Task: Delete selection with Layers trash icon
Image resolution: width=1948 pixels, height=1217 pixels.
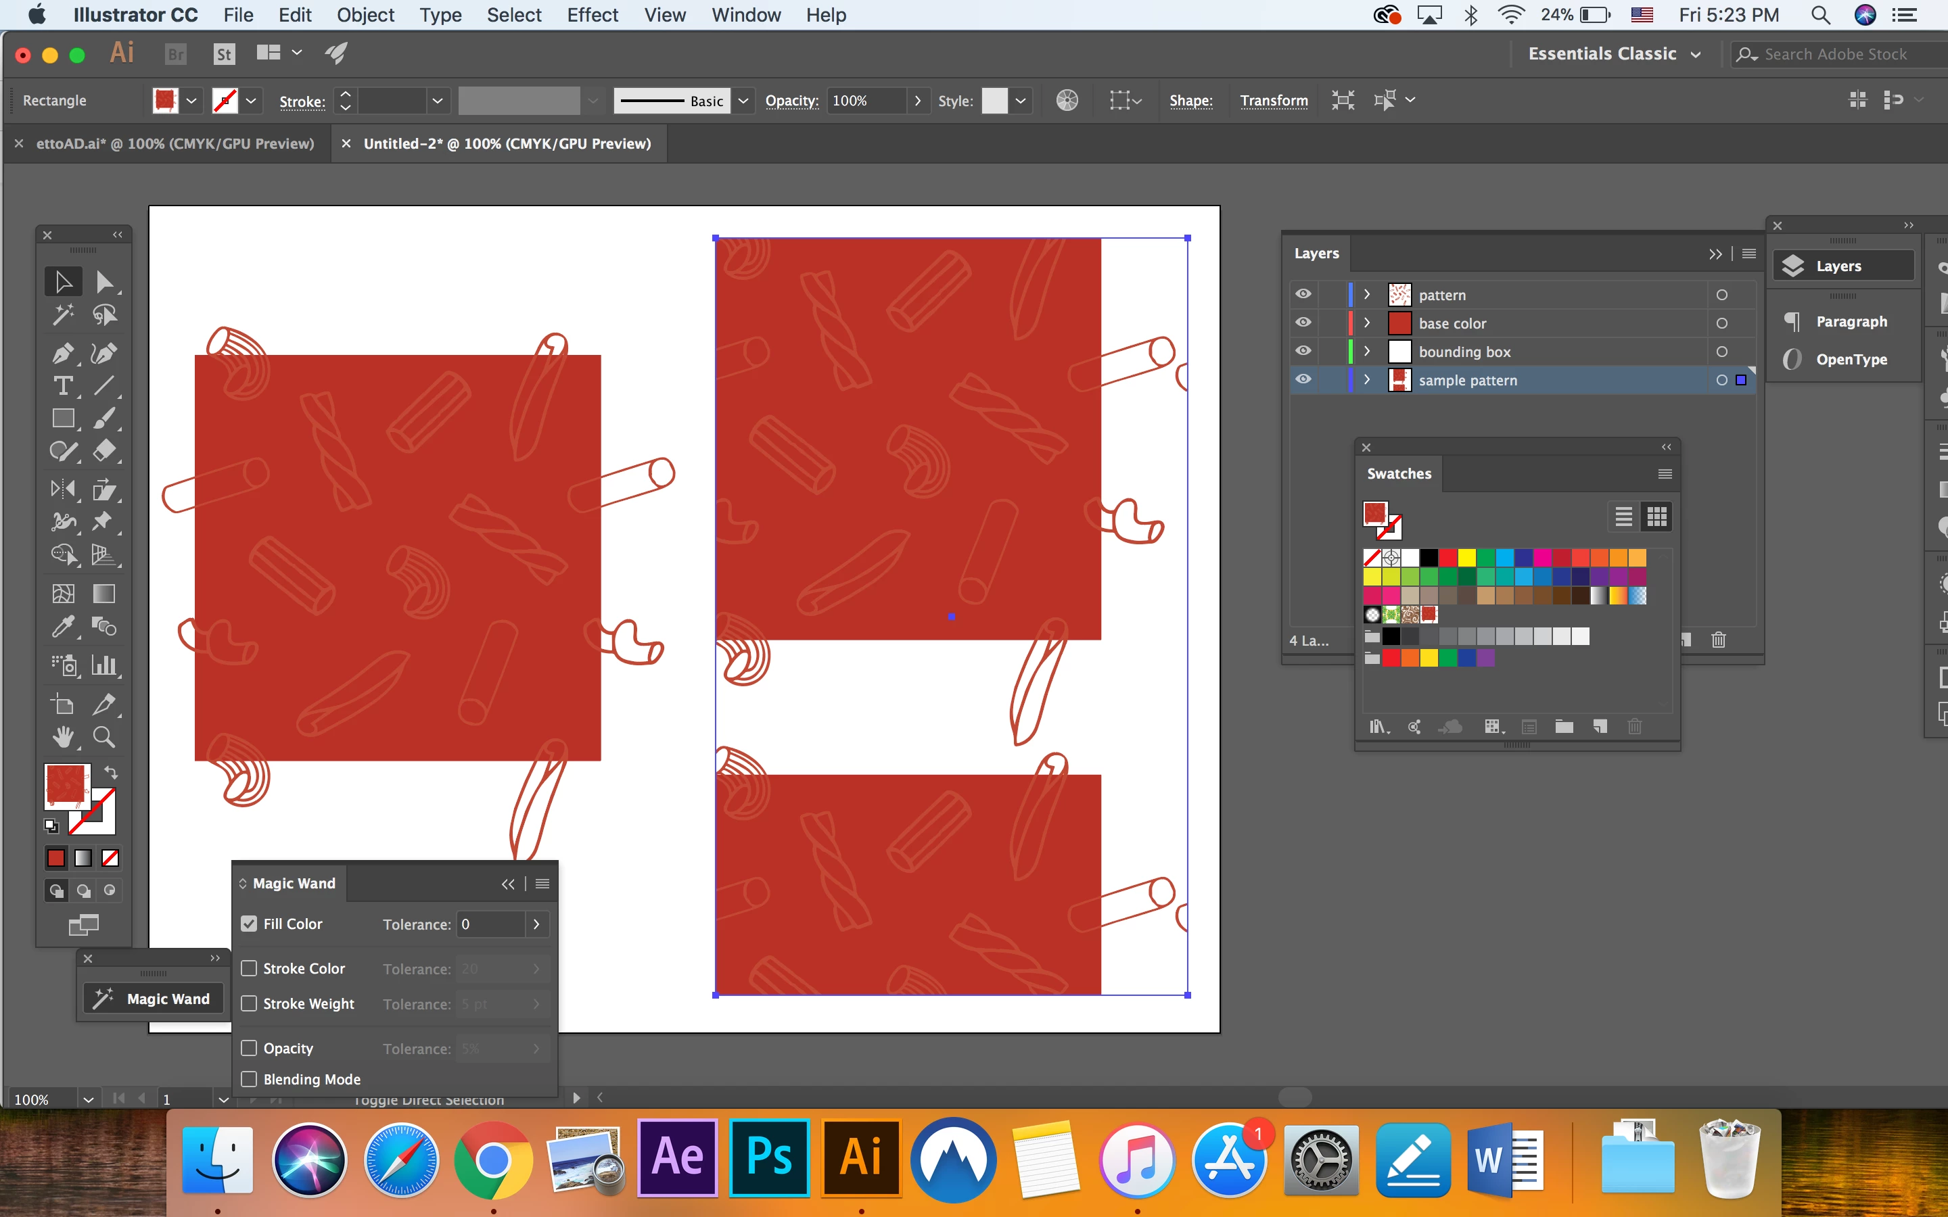Action: pos(1719,641)
